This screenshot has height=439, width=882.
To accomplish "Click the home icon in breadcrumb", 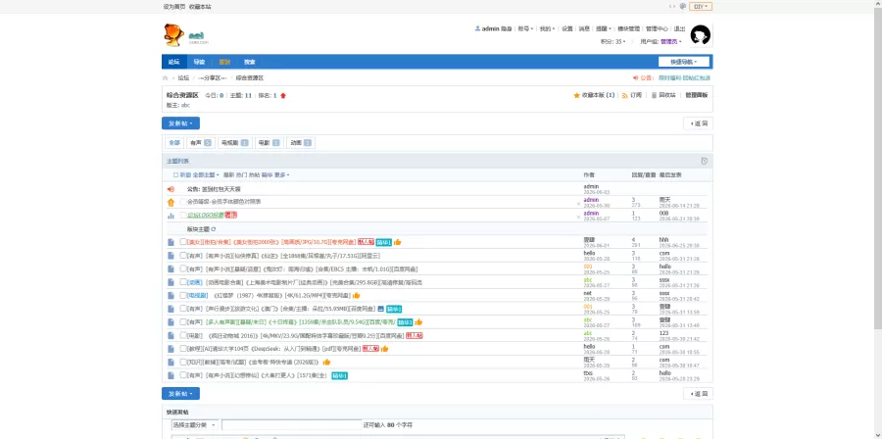I will coord(166,78).
